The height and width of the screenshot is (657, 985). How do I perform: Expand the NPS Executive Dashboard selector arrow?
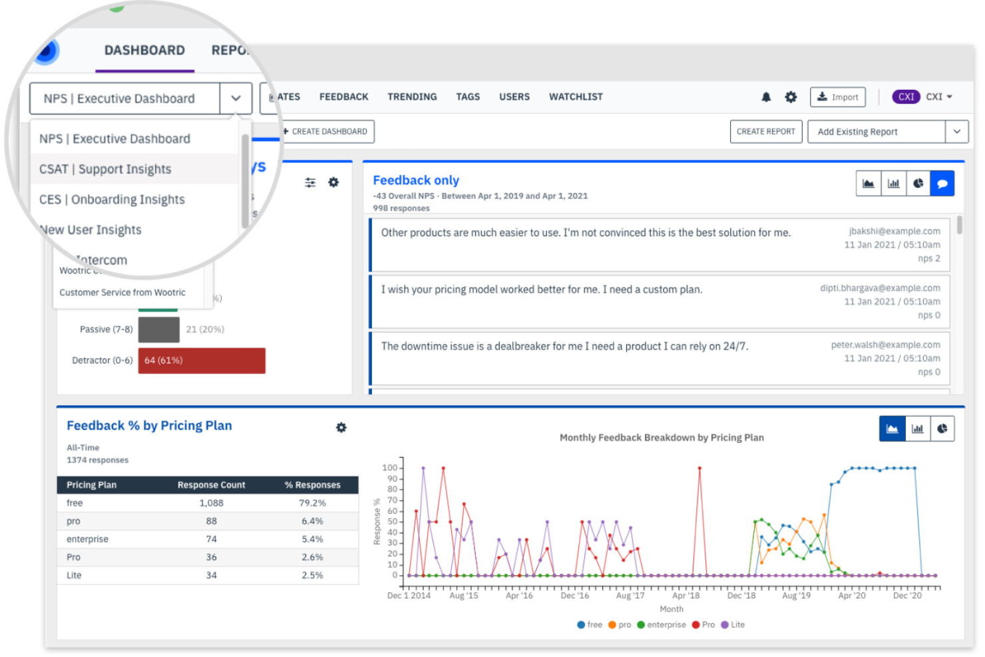point(236,99)
